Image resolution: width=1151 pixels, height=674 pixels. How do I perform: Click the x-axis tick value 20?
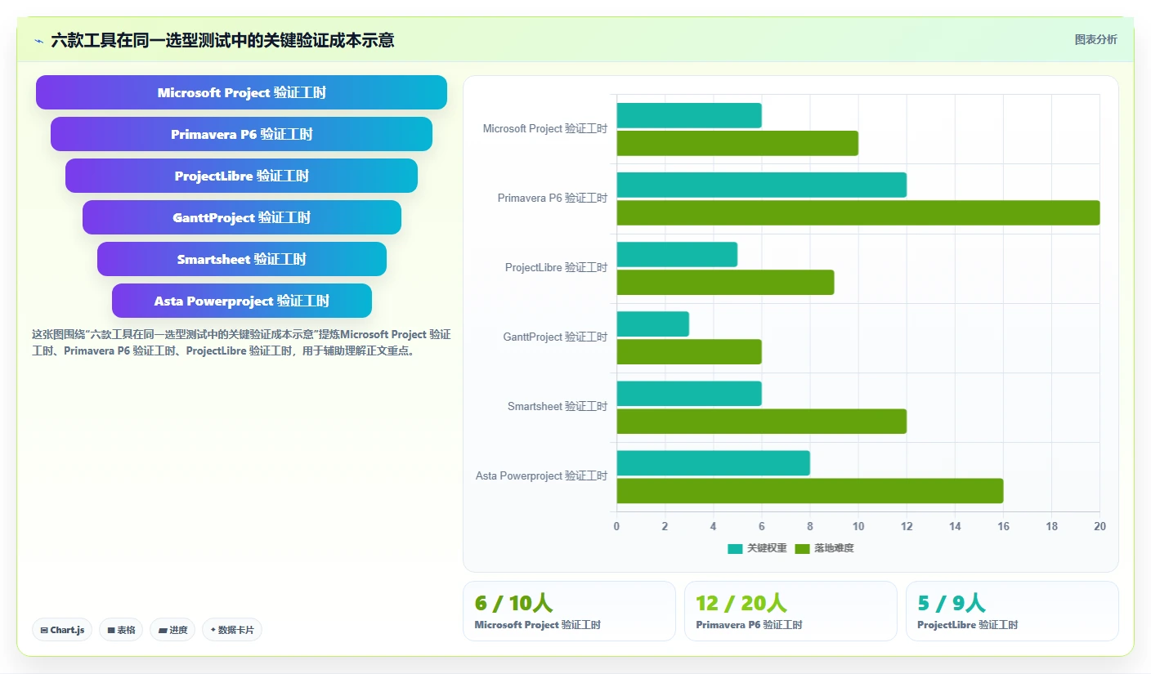[1099, 526]
